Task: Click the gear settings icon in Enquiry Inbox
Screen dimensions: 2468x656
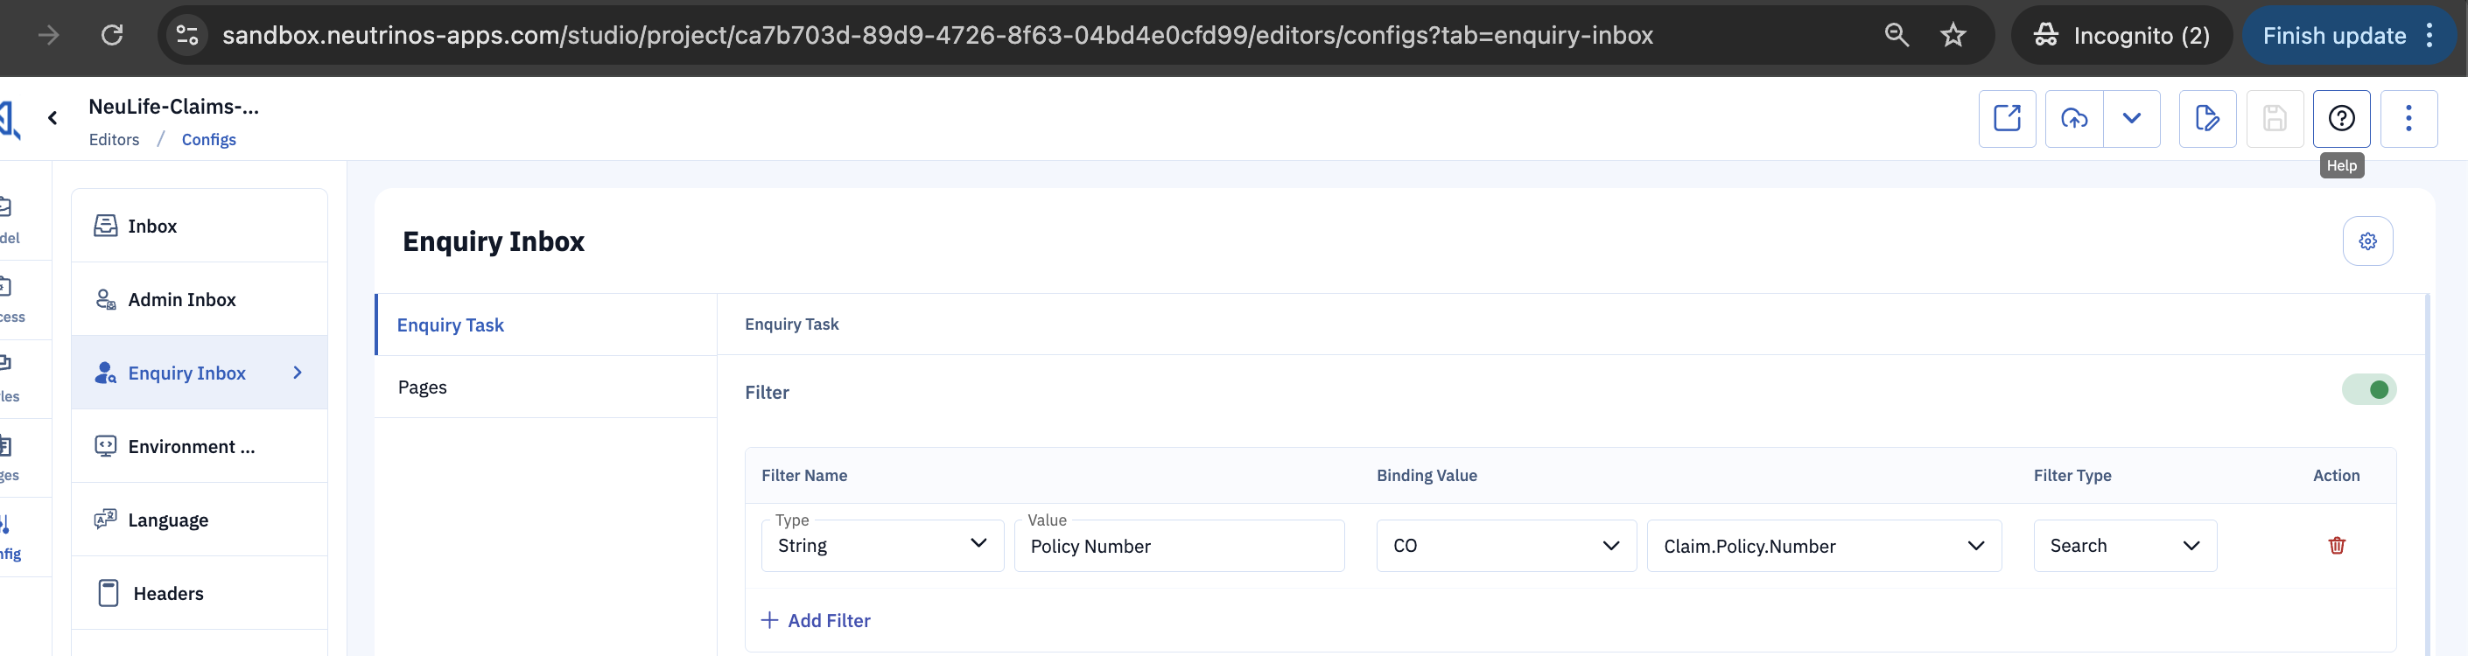Action: point(2367,241)
